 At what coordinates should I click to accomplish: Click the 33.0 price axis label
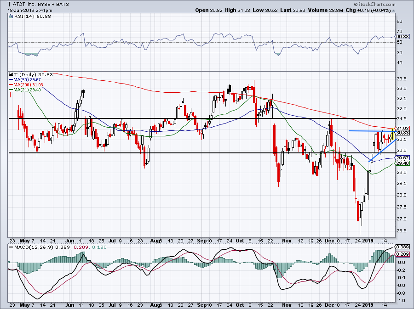click(x=401, y=89)
